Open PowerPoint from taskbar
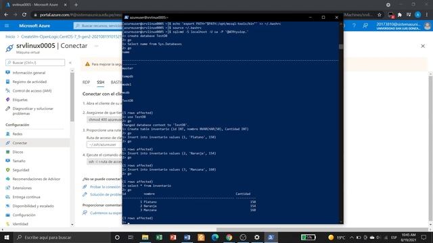The height and width of the screenshot is (243, 433). 173,237
